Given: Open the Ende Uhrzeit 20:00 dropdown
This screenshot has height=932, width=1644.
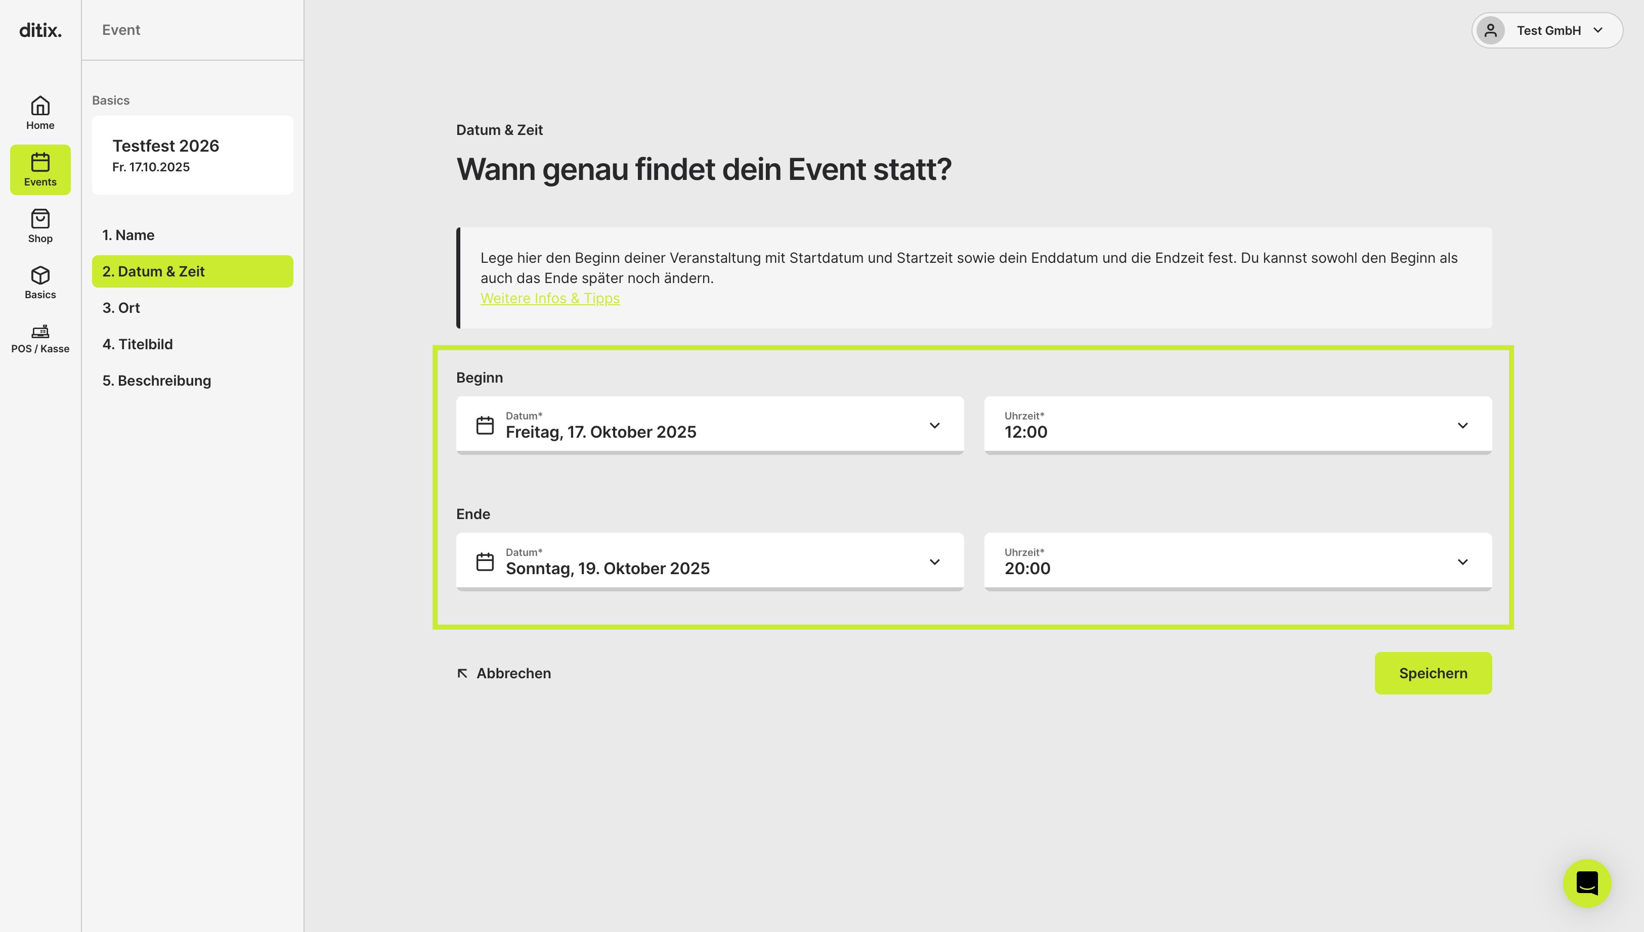Looking at the screenshot, I should click(1237, 562).
